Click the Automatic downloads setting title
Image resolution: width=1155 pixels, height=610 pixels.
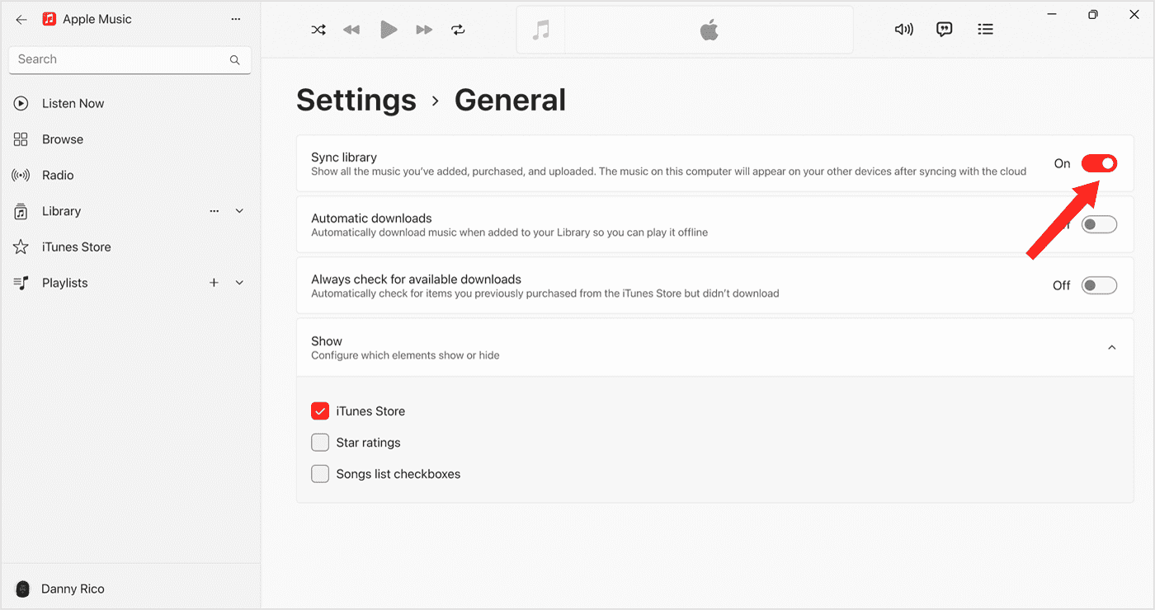[371, 218]
